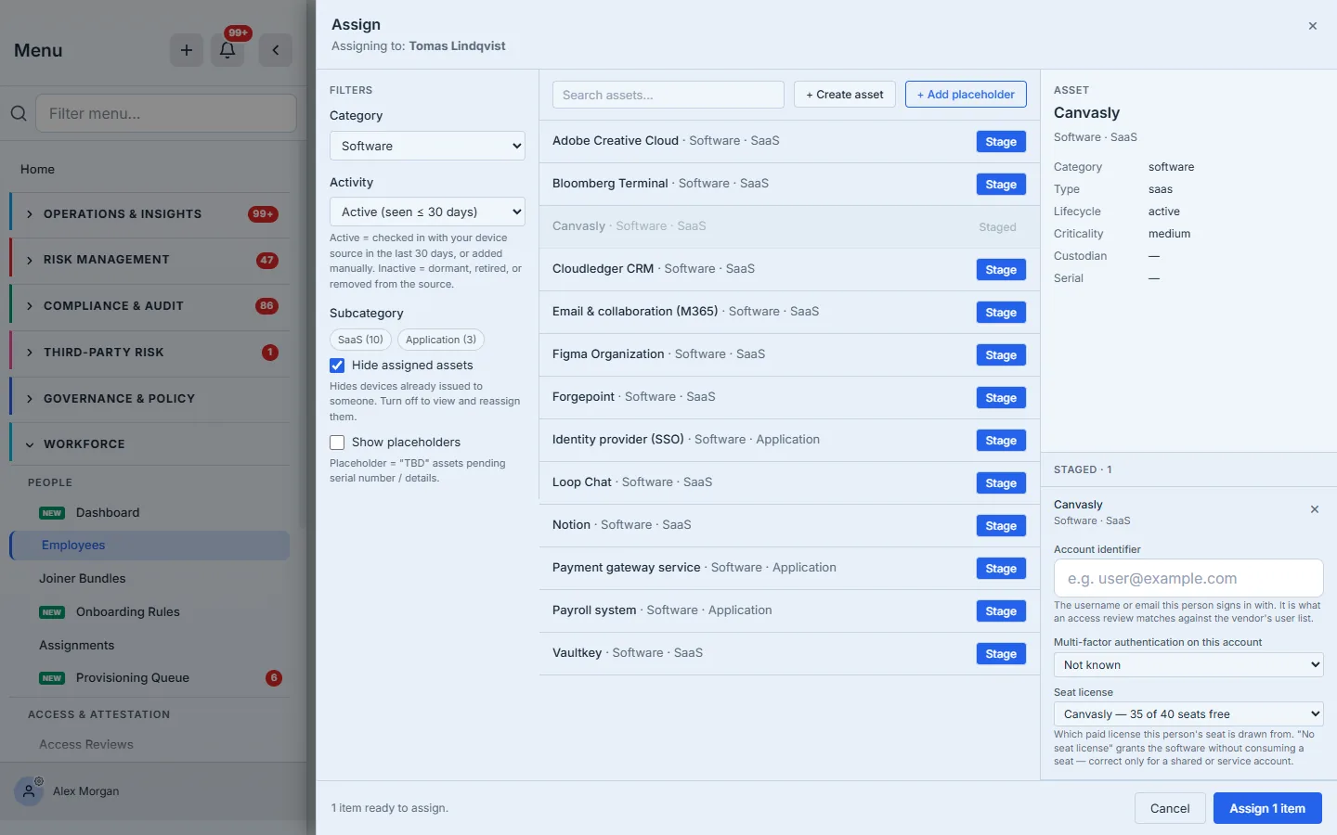The image size is (1337, 835).
Task: Focus the Filter menu input
Action: pos(166,113)
